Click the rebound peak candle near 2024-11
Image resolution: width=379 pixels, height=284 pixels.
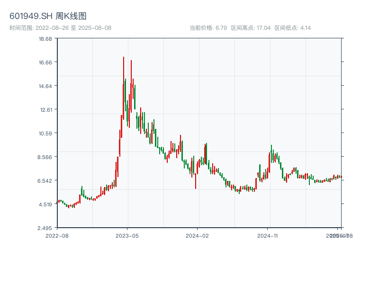[x=271, y=153]
